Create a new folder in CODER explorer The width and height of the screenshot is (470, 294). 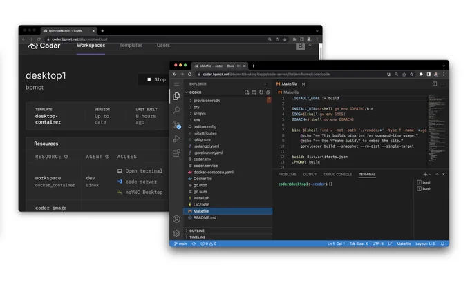254,92
